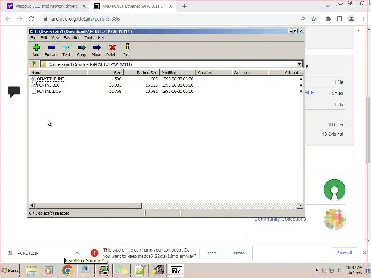This screenshot has width=371, height=278.
Task: Click the PCNET.ZIP download item
Action: [28, 253]
